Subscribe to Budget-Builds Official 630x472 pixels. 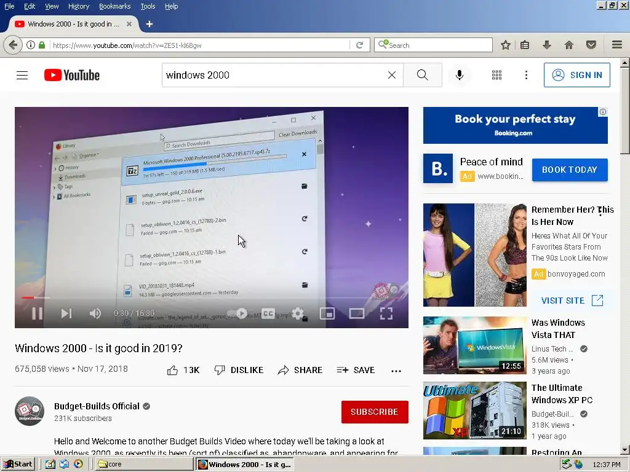click(x=375, y=412)
